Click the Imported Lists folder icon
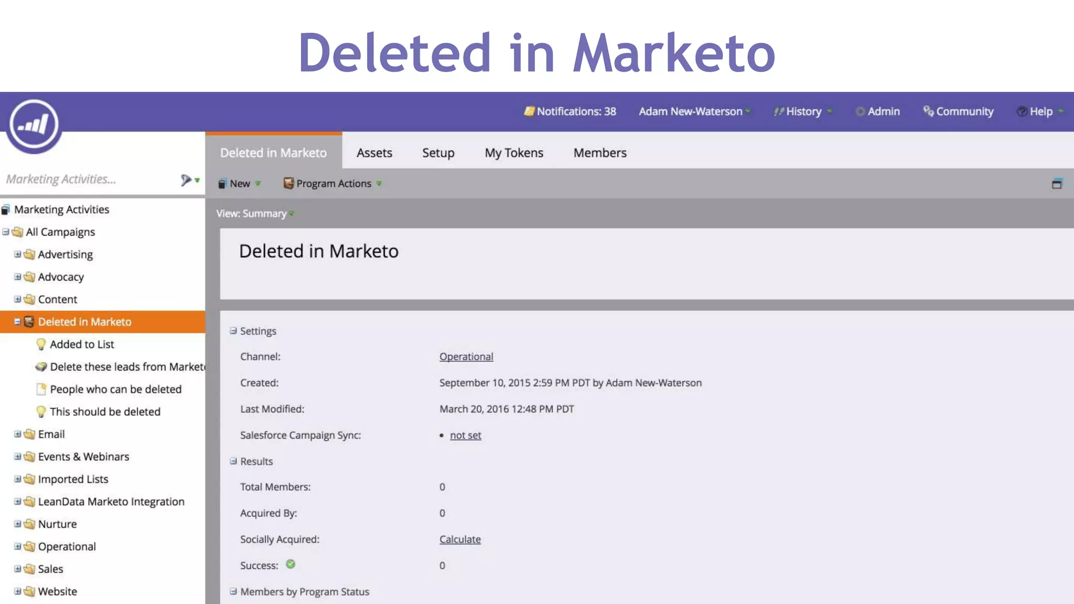 [x=30, y=479]
